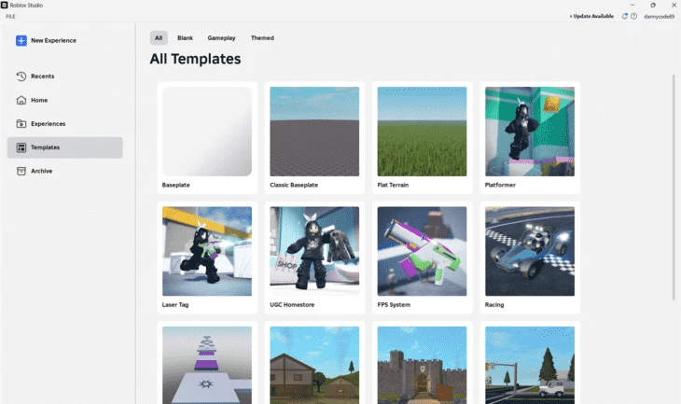Choose the Platformer template thumbnail
This screenshot has width=681, height=404.
pyautogui.click(x=530, y=132)
